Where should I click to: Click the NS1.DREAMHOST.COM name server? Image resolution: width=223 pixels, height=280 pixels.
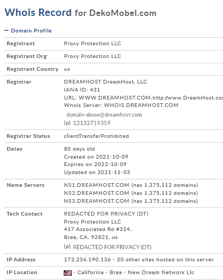pyautogui.click(x=97, y=185)
